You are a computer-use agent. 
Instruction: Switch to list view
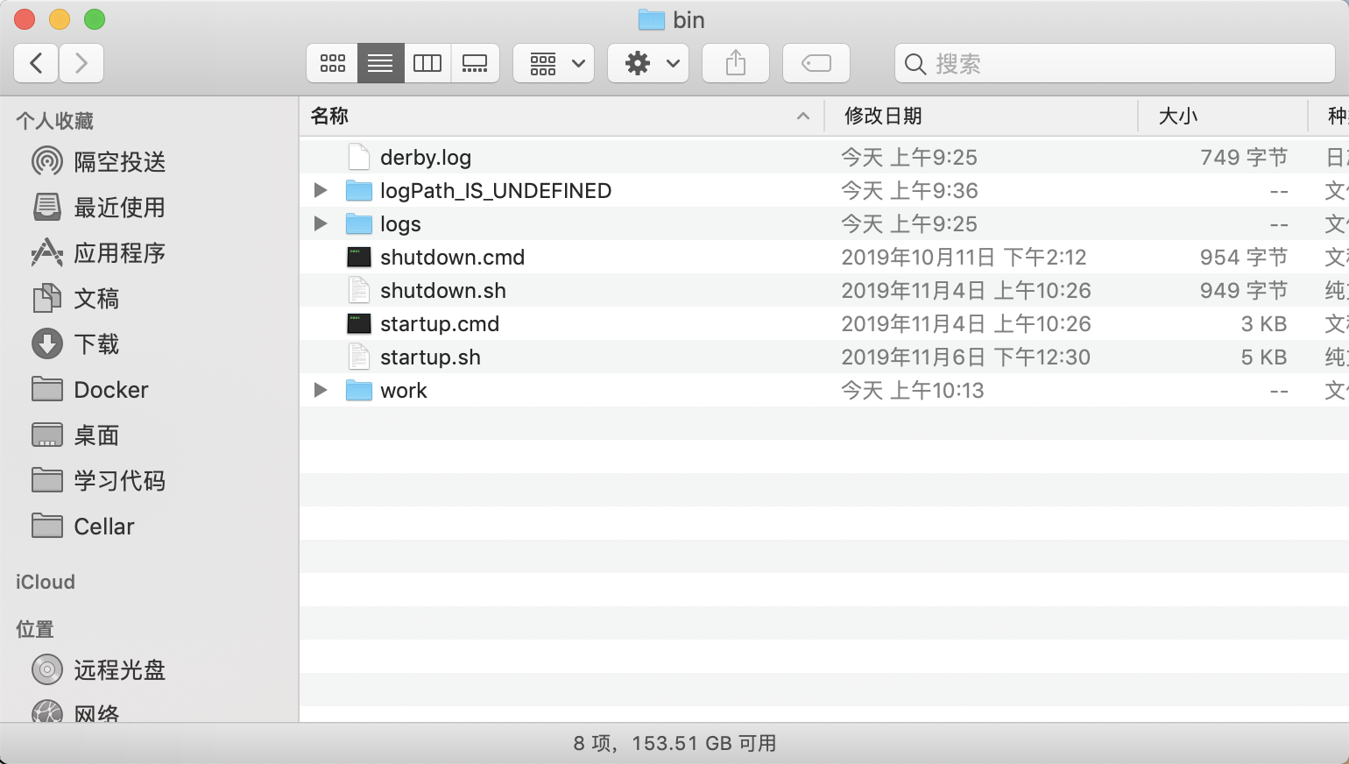[x=380, y=63]
